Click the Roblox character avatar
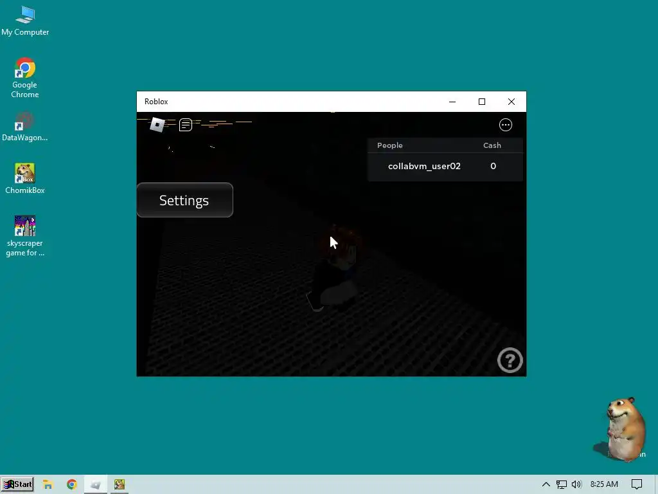 (x=335, y=269)
